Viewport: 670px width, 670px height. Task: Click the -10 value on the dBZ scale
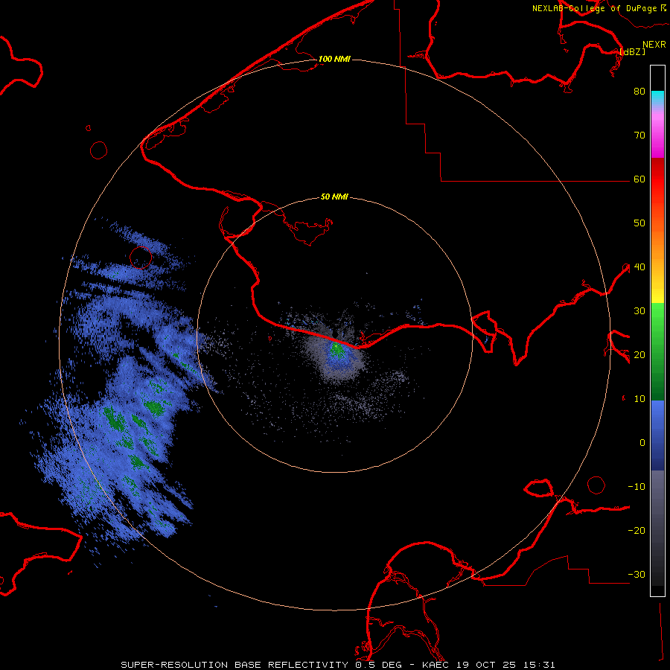tap(636, 487)
